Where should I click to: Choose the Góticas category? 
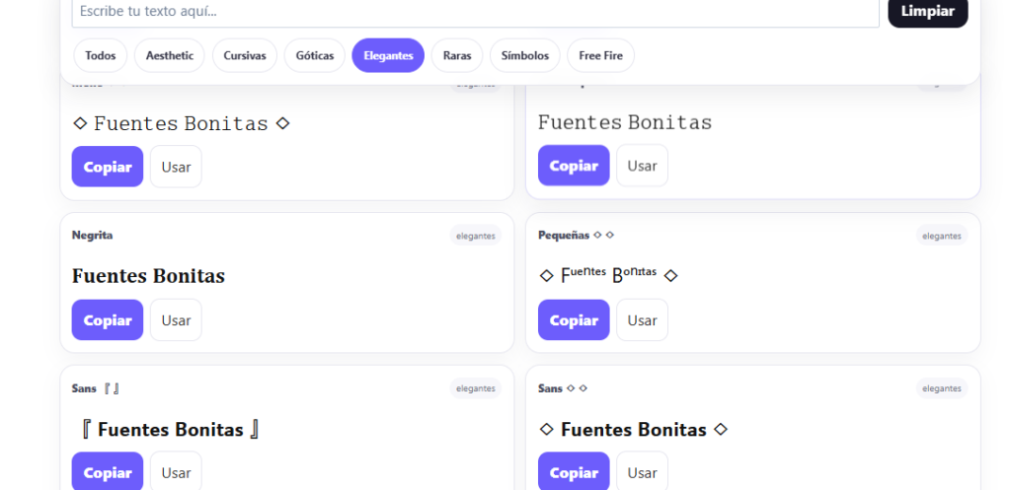tap(315, 55)
